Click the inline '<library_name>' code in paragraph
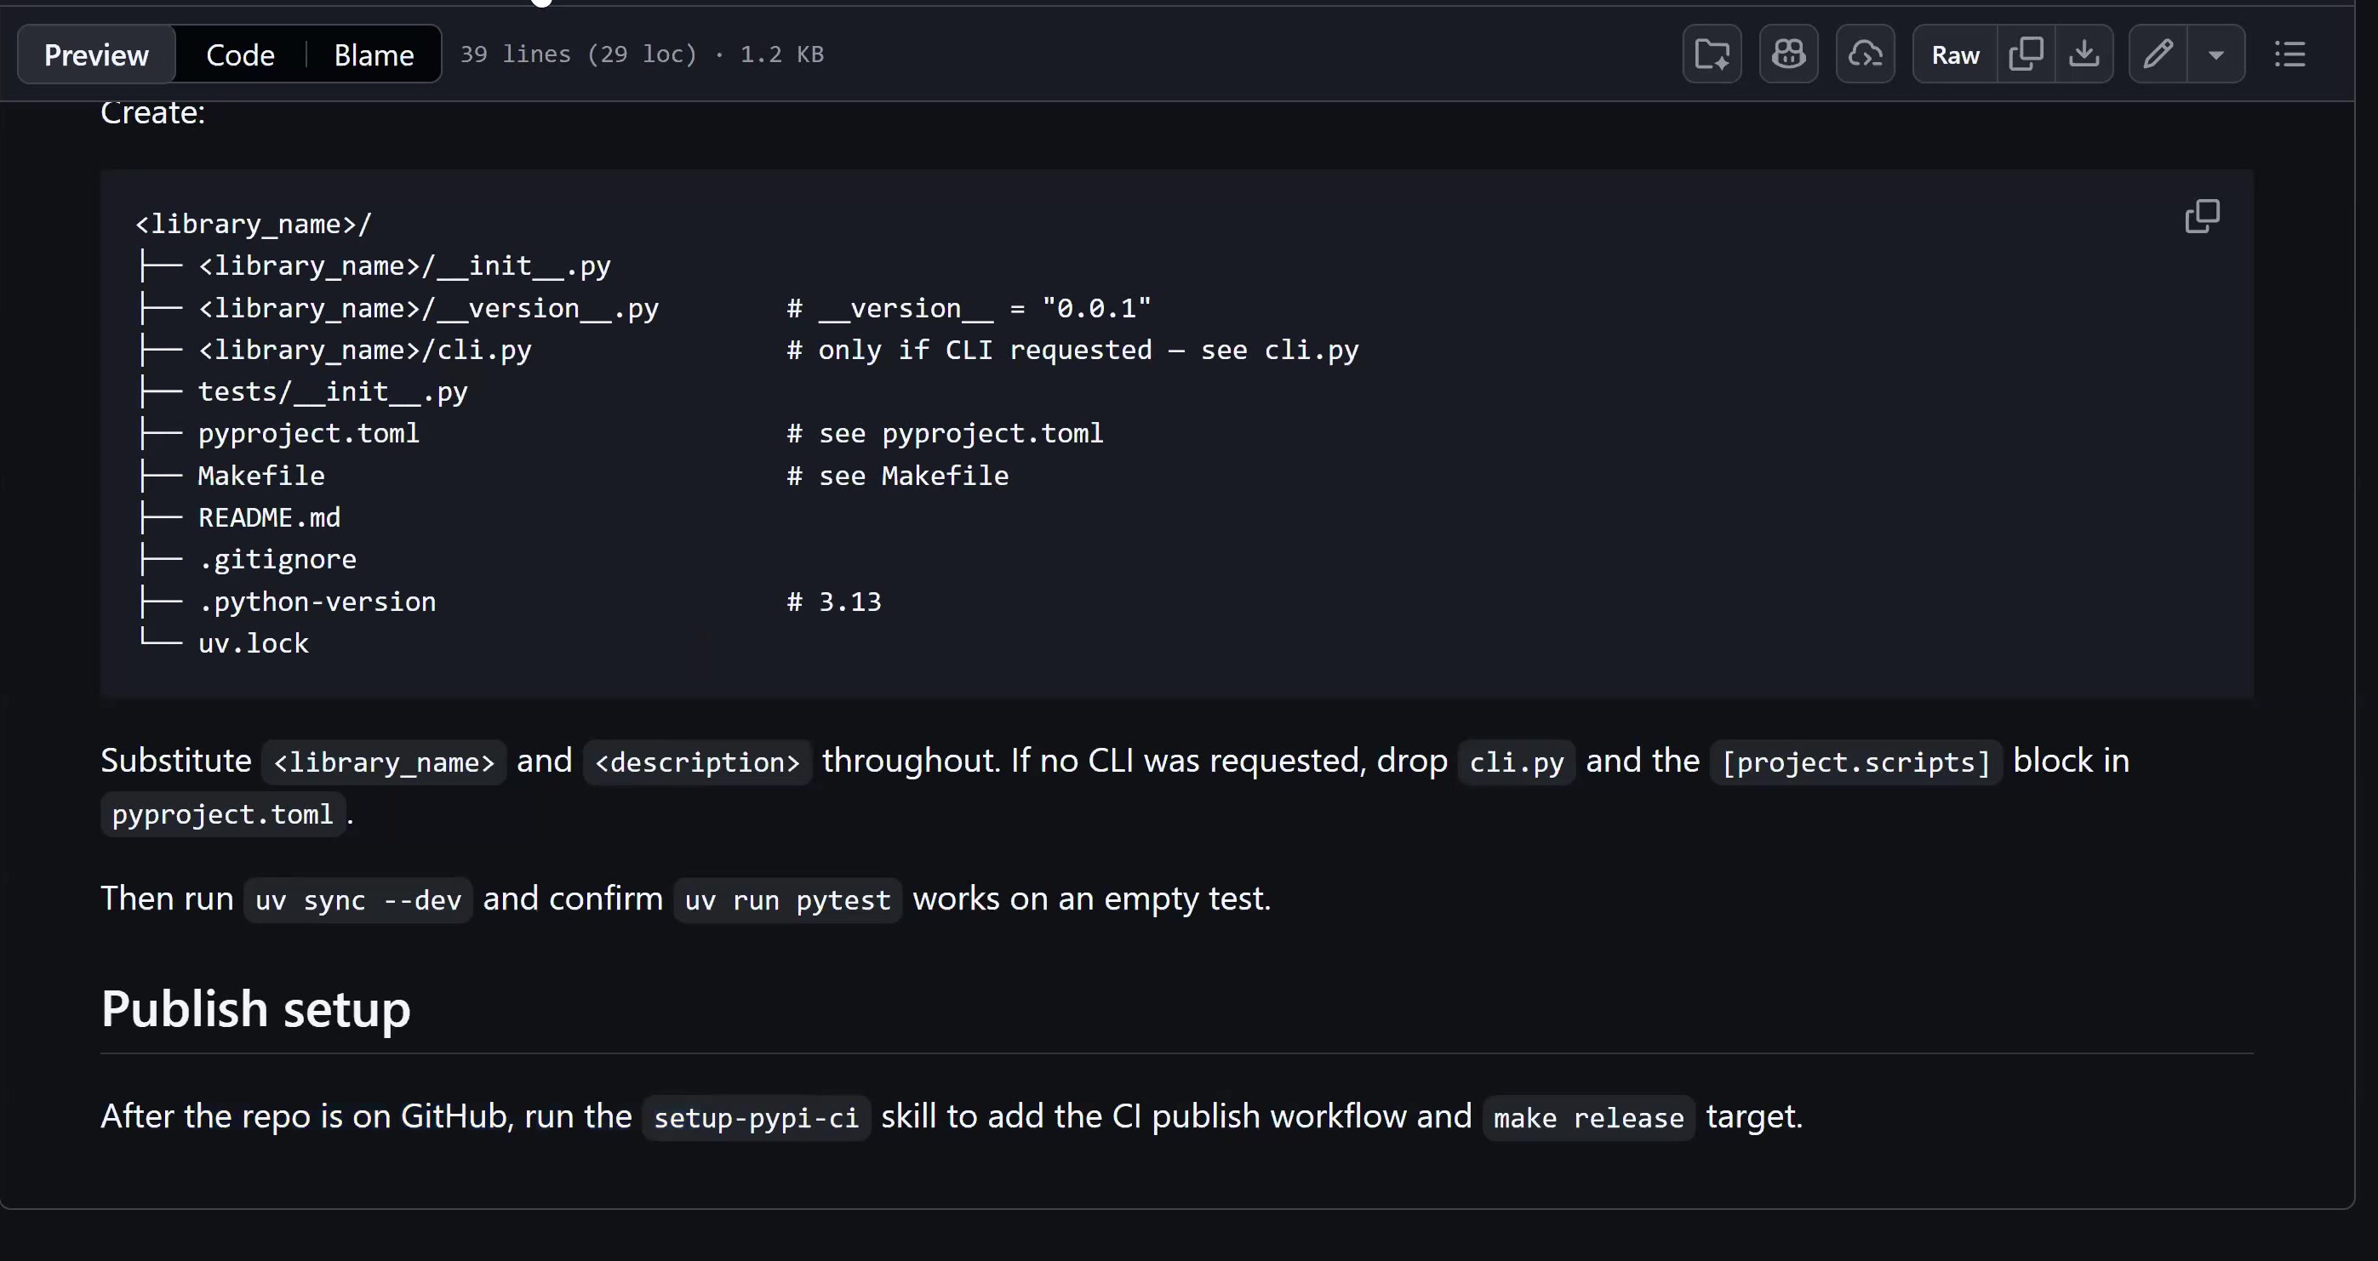Screen dimensions: 2378x1261 point(384,762)
